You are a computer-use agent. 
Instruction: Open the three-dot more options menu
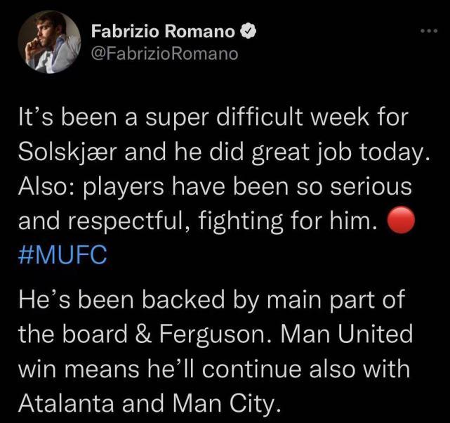click(428, 32)
